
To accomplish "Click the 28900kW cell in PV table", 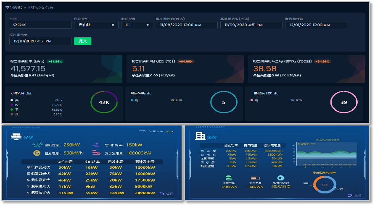I will click(x=145, y=193).
